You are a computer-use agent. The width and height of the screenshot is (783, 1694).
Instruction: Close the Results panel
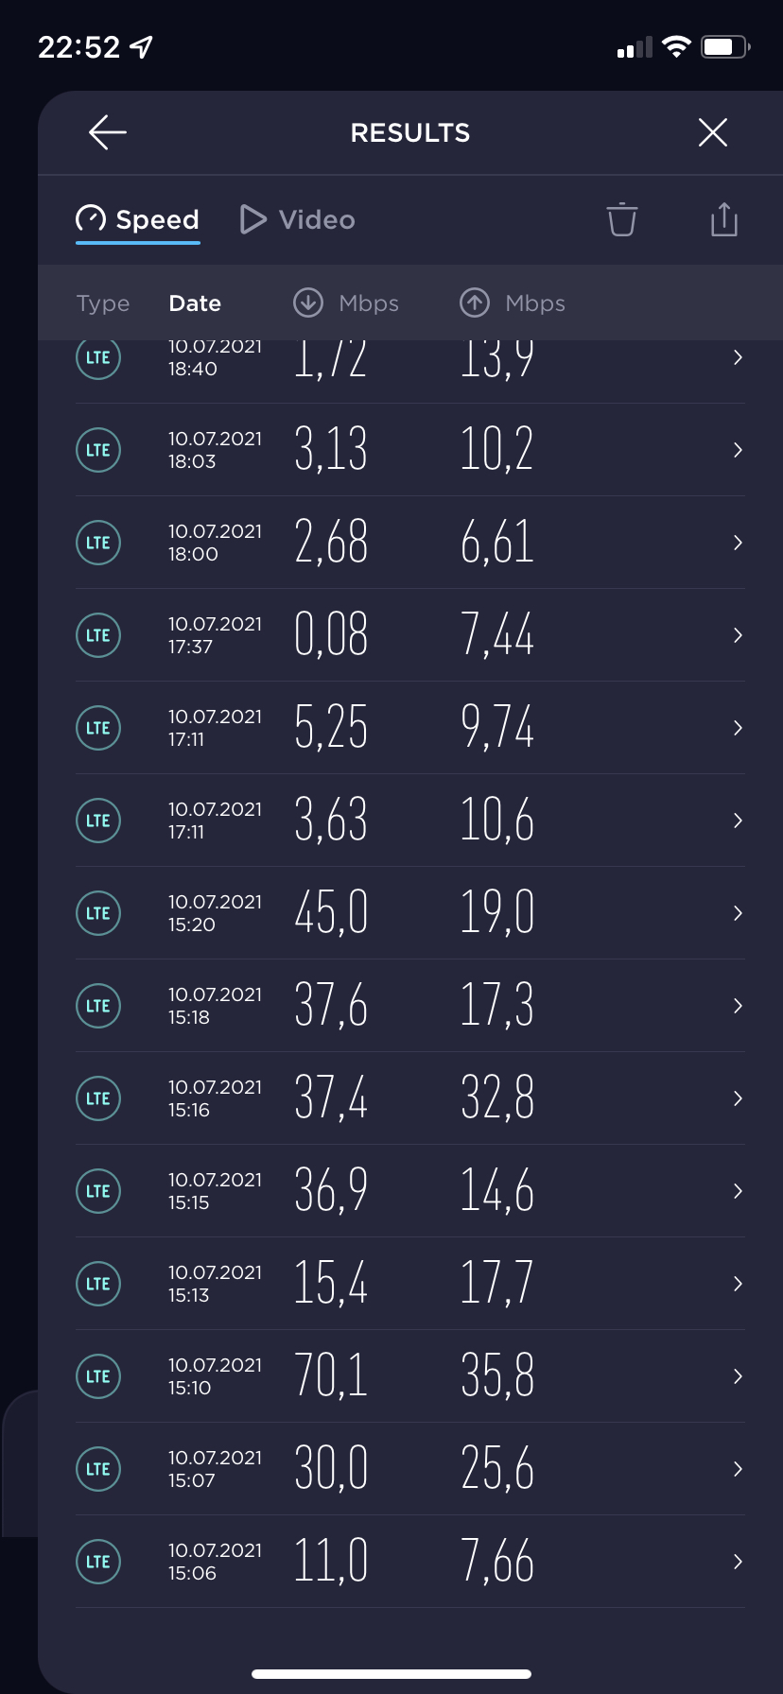713,132
